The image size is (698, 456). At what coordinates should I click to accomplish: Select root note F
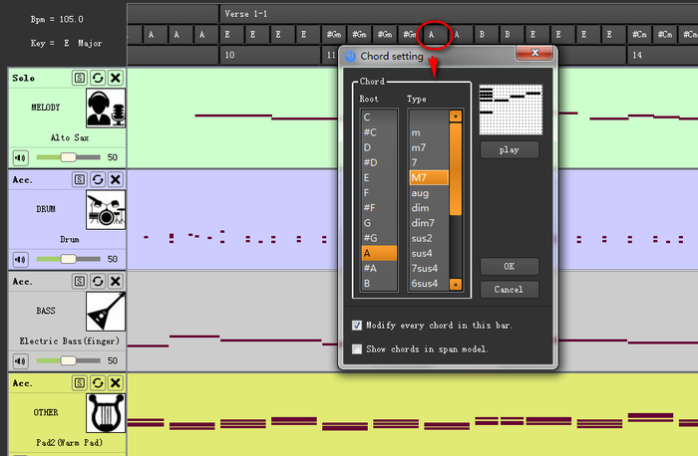[379, 193]
